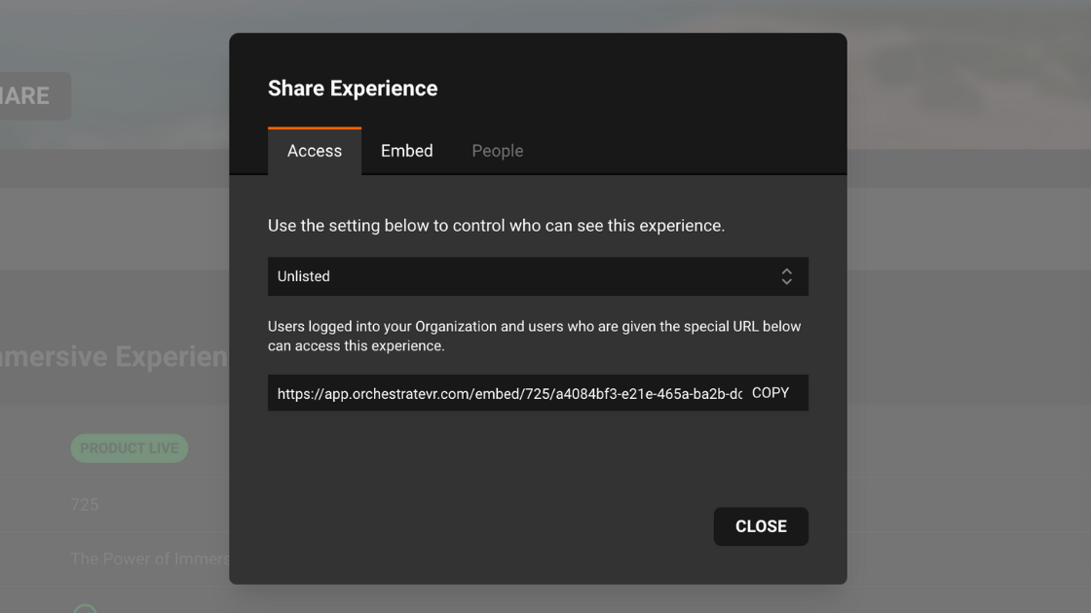
Task: Click the experience ID 725 text
Action: [85, 505]
